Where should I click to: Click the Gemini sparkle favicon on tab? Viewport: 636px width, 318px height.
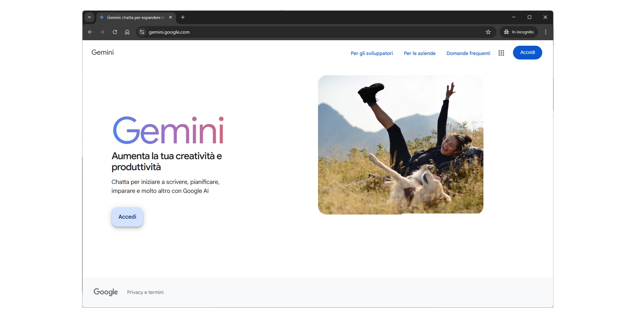tap(102, 17)
